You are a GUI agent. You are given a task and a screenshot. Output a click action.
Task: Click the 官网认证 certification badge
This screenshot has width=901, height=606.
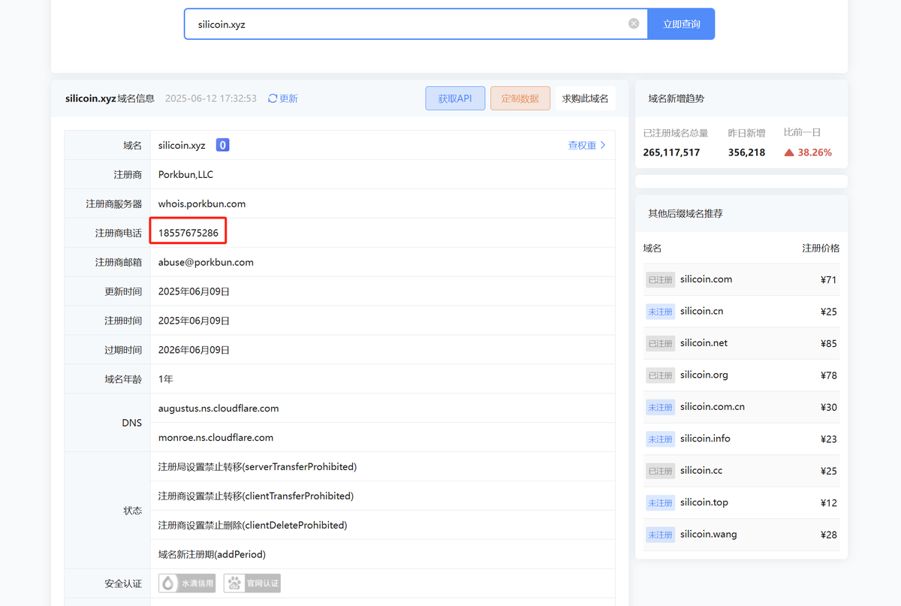pyautogui.click(x=252, y=583)
